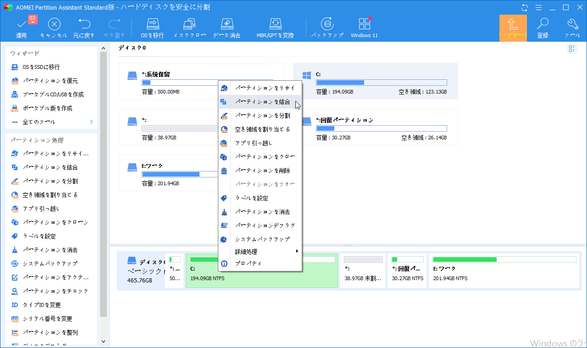Choose ラベルを設定 in the context menu
Viewport: 587px width, 348px height.
pyautogui.click(x=260, y=198)
